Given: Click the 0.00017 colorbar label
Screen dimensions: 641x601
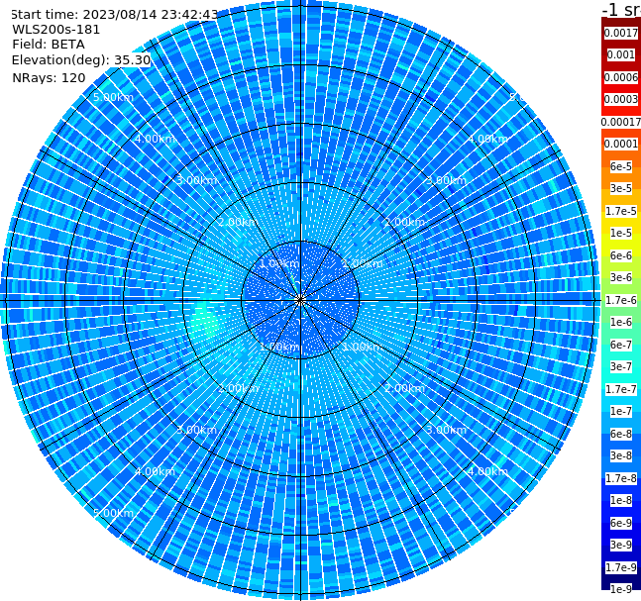Looking at the screenshot, I should [x=621, y=122].
